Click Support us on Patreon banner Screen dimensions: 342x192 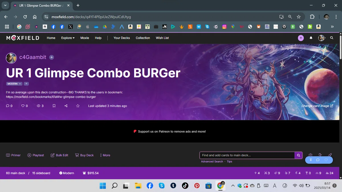tap(170, 131)
